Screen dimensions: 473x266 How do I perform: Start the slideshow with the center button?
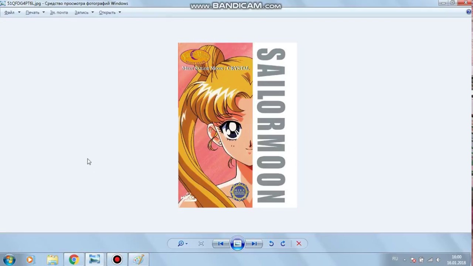tap(237, 243)
